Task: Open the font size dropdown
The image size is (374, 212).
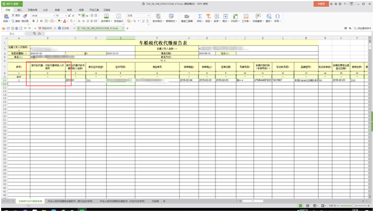Action: click(66, 15)
